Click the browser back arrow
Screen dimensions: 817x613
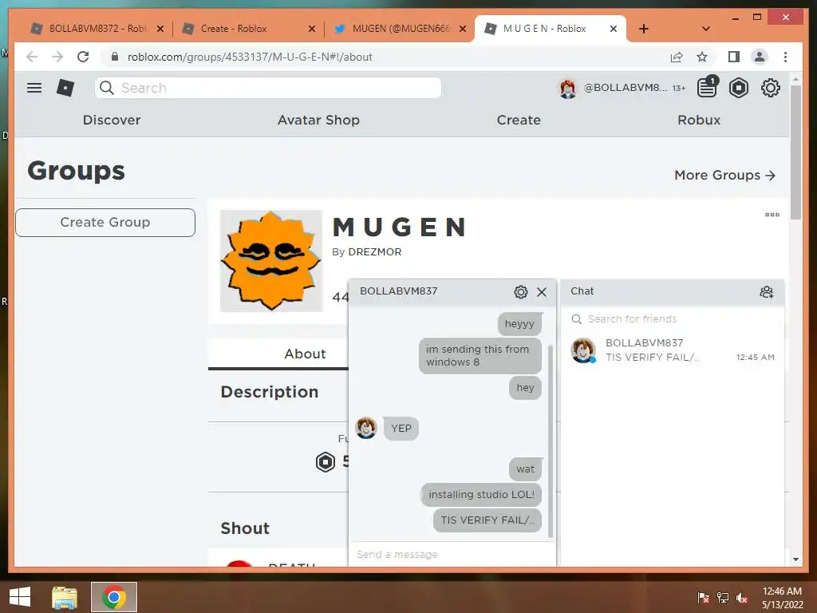click(x=32, y=57)
